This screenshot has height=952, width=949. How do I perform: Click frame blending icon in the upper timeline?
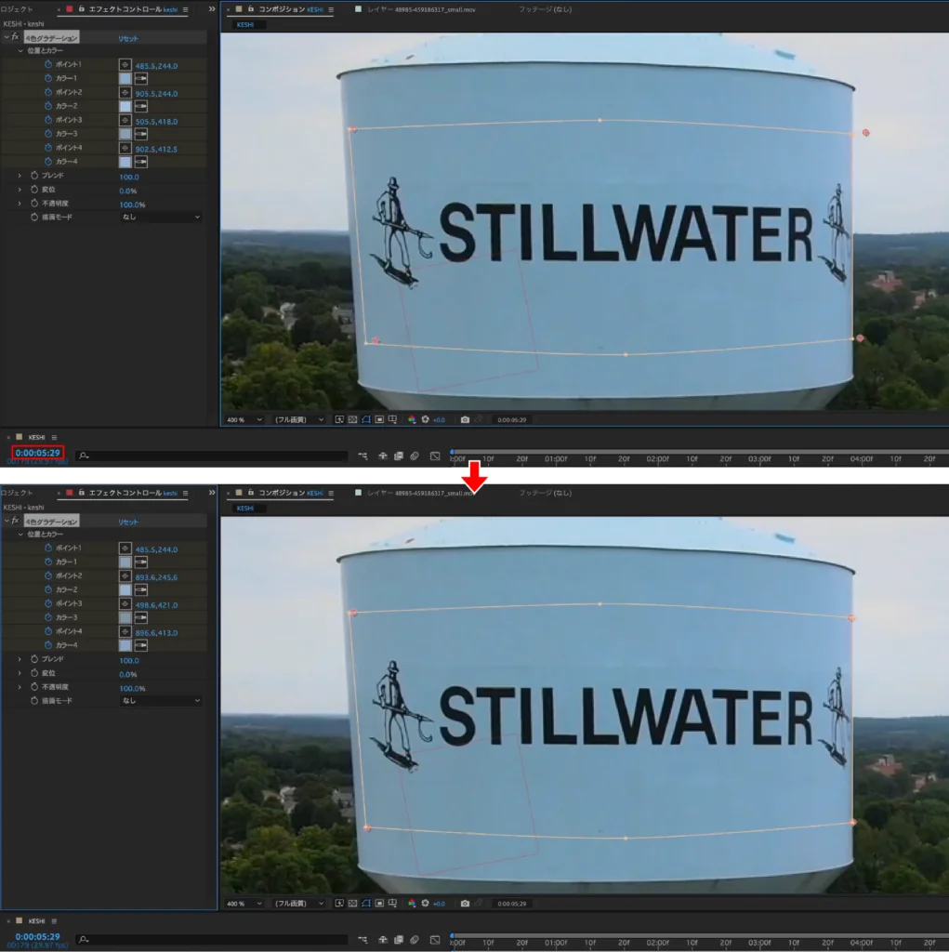point(399,456)
